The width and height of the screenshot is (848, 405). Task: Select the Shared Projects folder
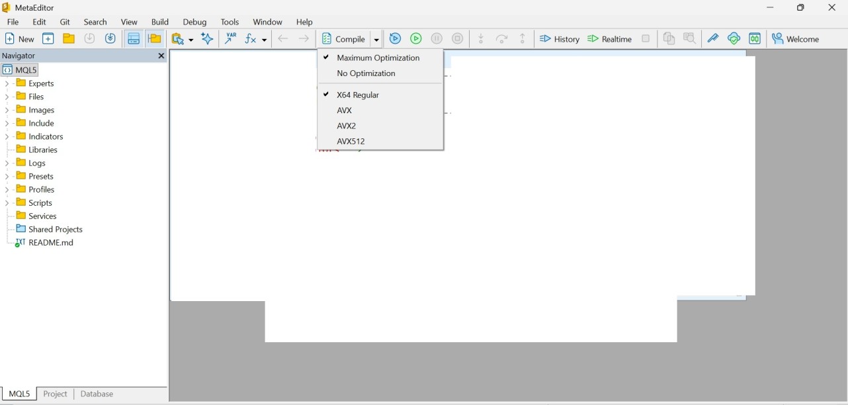click(50, 230)
